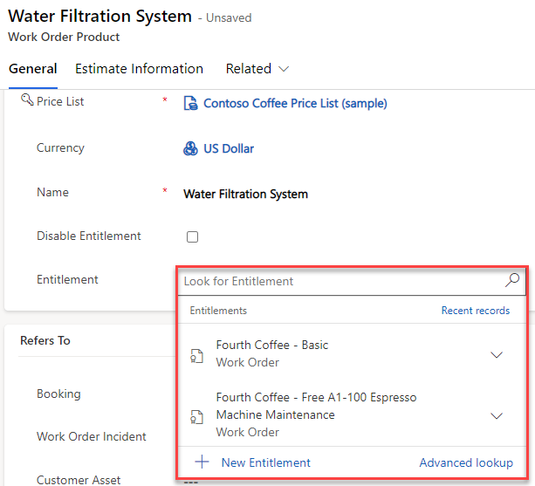The height and width of the screenshot is (486, 535).
Task: Switch to the General tab
Action: 33,69
